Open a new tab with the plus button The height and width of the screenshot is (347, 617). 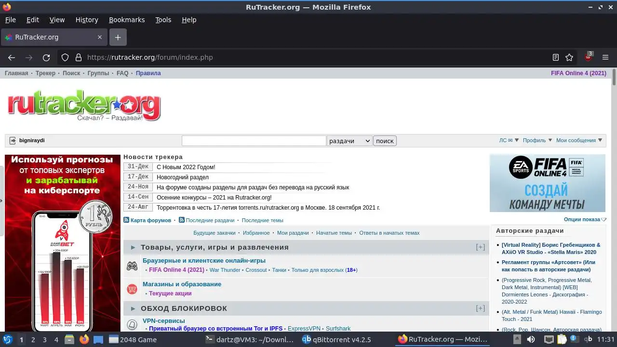pos(118,37)
